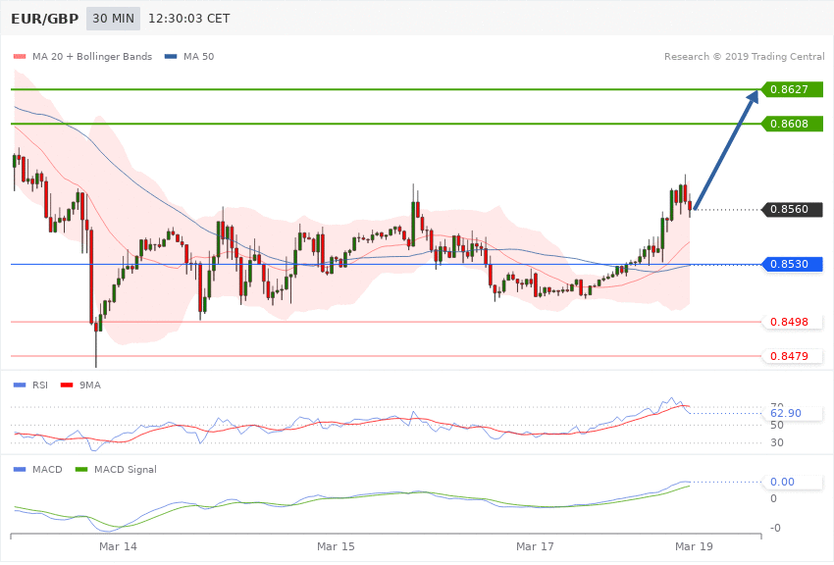Click the RSI 50 level label
The width and height of the screenshot is (834, 565).
pyautogui.click(x=776, y=425)
